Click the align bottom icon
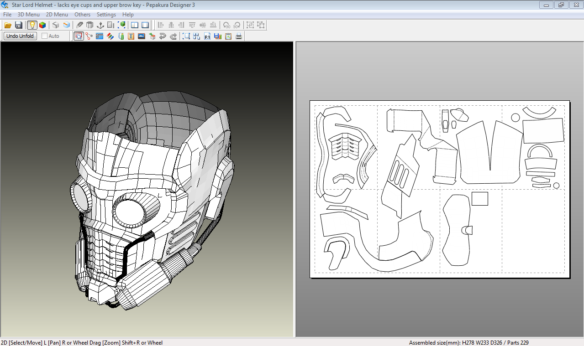 pos(213,25)
